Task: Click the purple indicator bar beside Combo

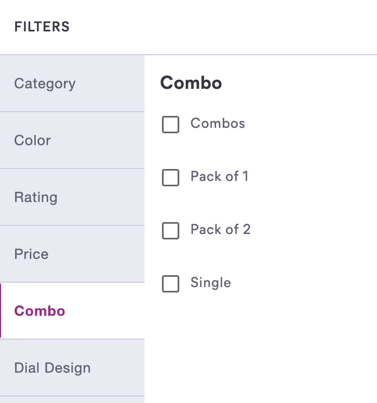Action: 1,311
